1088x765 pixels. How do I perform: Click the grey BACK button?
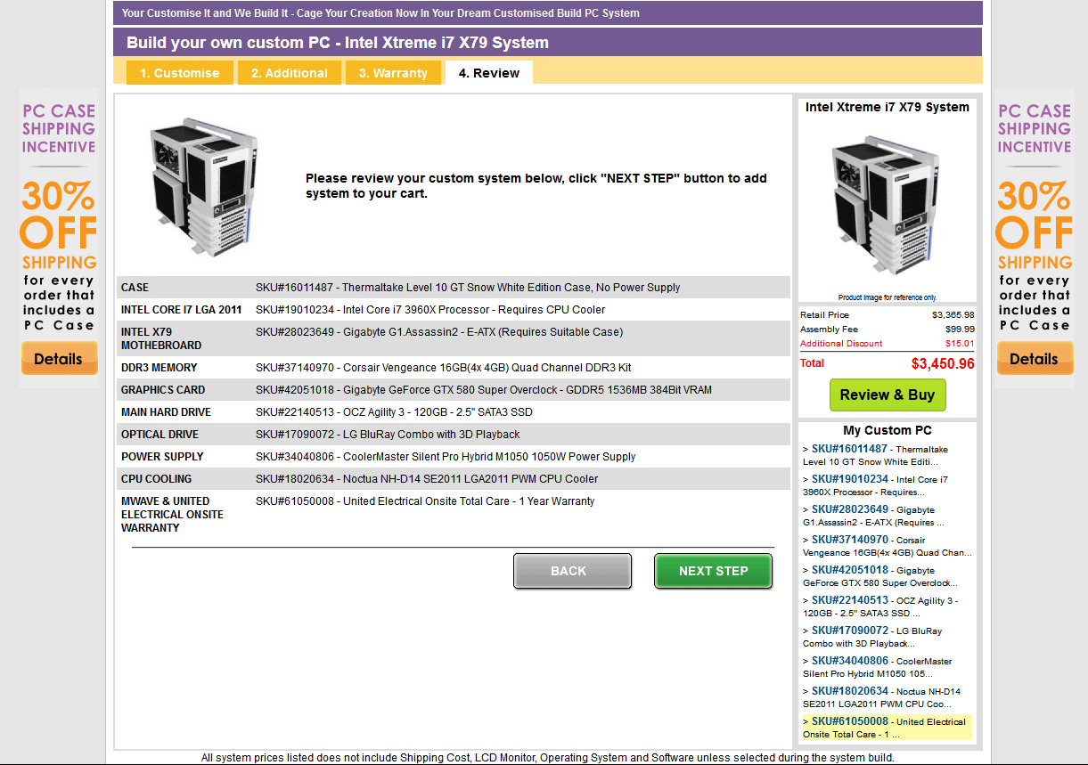pyautogui.click(x=572, y=571)
